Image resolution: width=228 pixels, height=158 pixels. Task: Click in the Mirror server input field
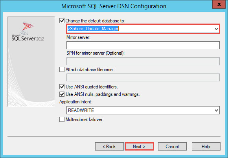(143, 45)
